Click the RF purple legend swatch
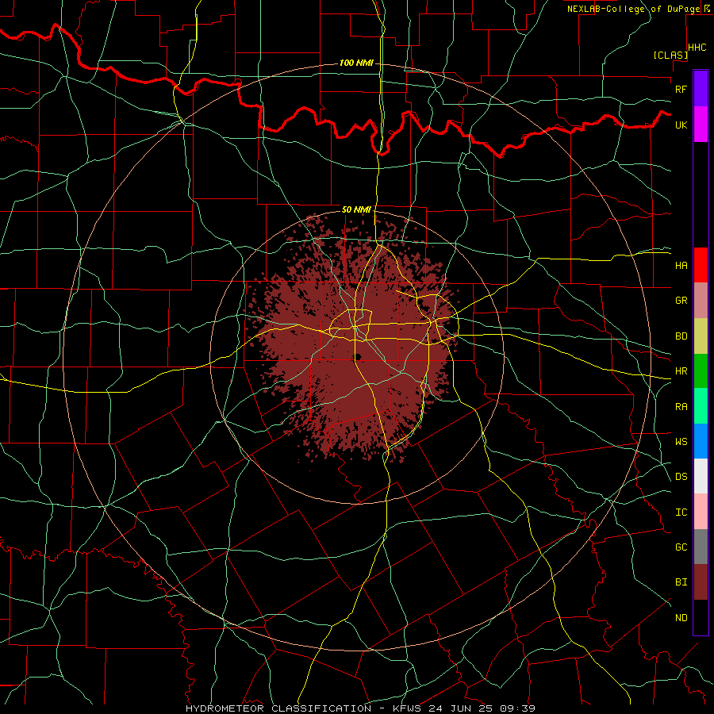Viewport: 714px width, 714px height. tap(701, 89)
